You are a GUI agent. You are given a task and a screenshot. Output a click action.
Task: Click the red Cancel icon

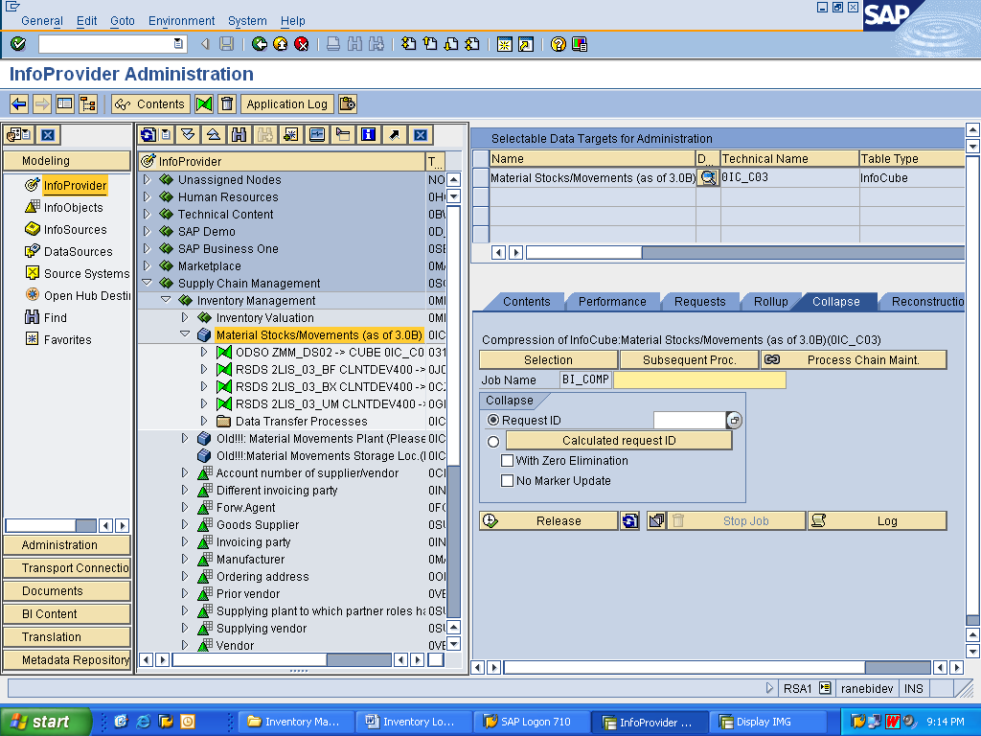[302, 44]
